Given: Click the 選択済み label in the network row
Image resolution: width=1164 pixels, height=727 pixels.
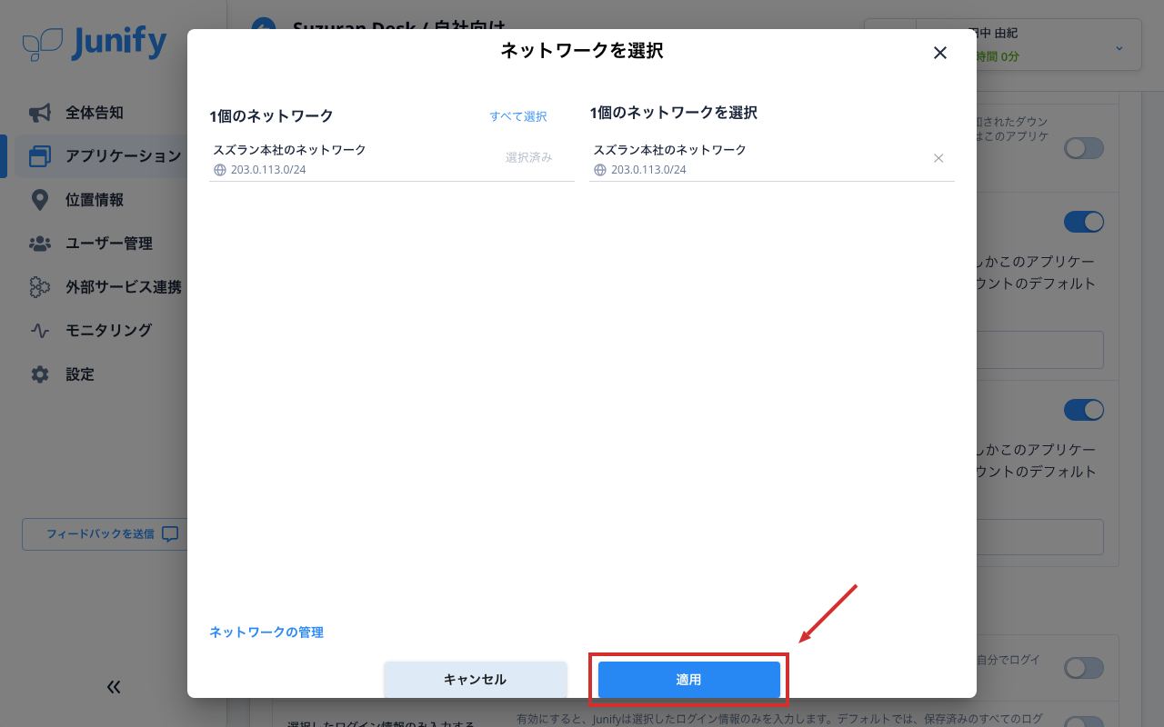Looking at the screenshot, I should 529,157.
